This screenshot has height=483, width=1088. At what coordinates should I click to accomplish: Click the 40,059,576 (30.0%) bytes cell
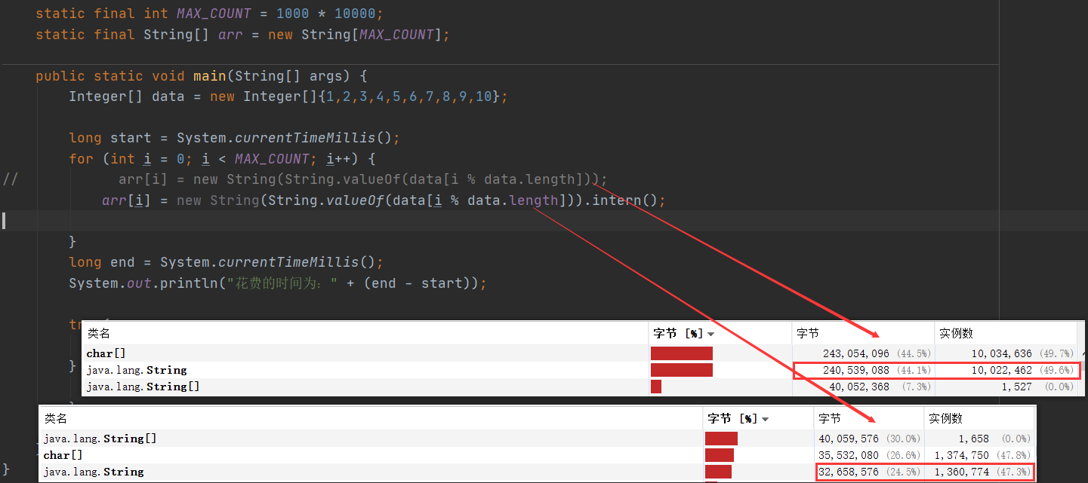(x=869, y=439)
